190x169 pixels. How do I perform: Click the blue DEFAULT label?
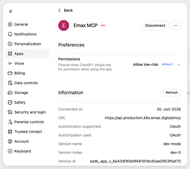click(168, 64)
